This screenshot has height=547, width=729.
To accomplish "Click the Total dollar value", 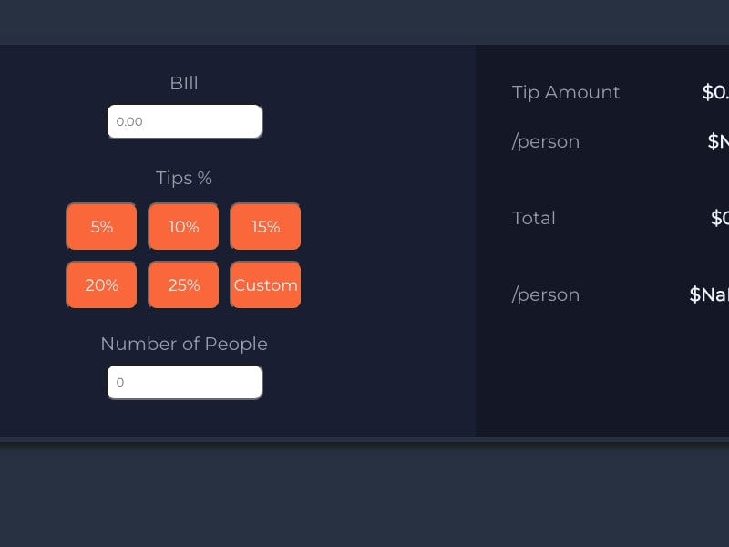I will 719,218.
